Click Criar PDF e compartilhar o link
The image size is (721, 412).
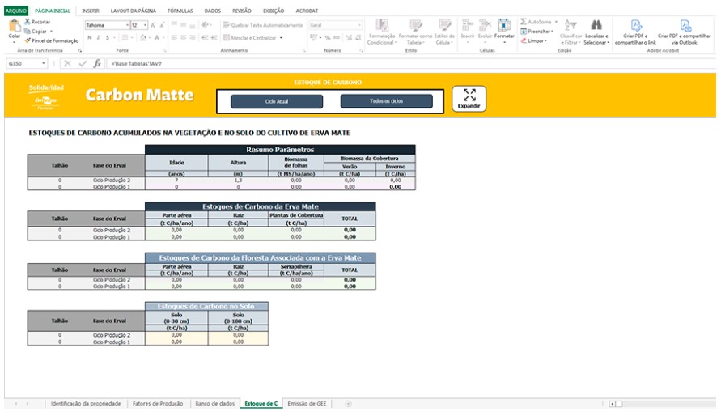(x=635, y=32)
